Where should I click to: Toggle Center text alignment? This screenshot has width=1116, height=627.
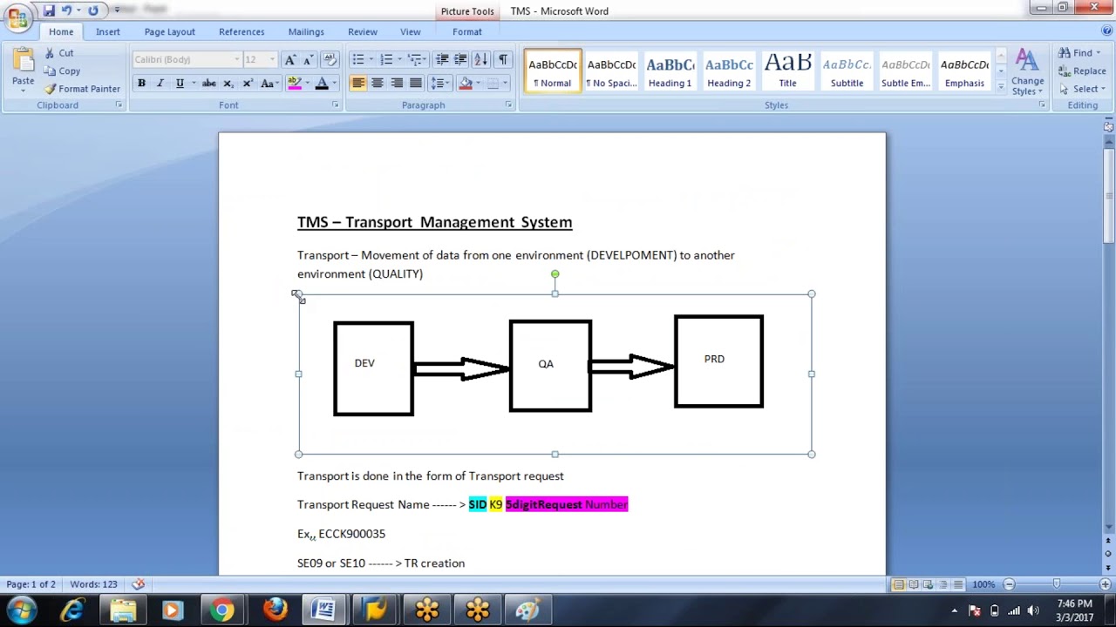tap(378, 84)
